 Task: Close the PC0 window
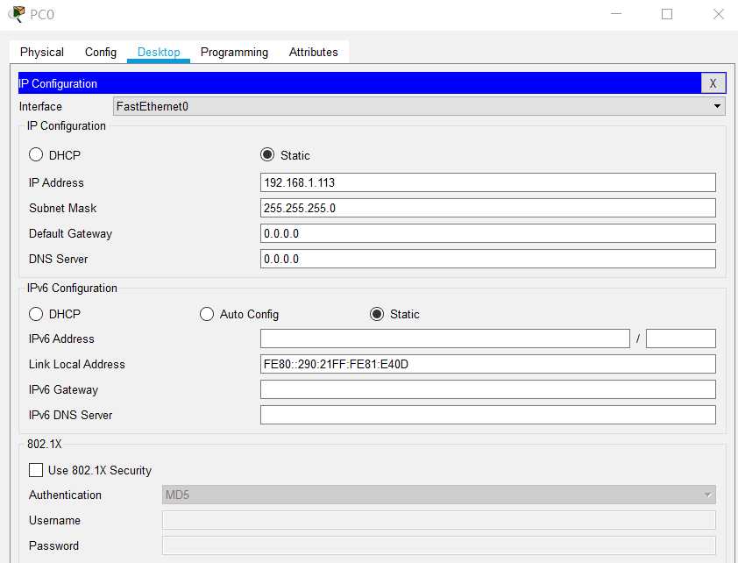pos(718,14)
